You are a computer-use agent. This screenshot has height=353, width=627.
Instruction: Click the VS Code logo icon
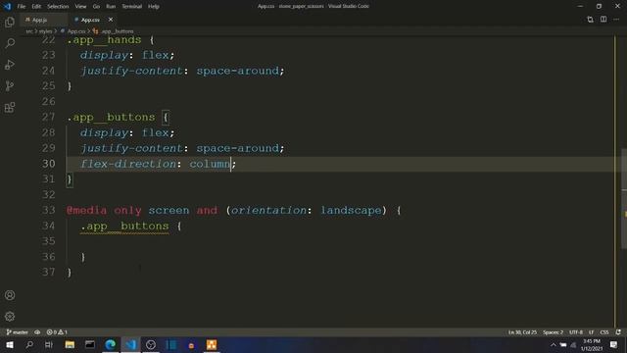click(x=8, y=6)
